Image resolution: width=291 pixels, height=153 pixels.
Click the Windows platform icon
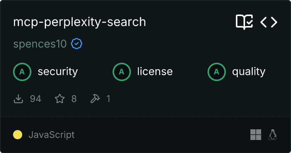point(256,135)
